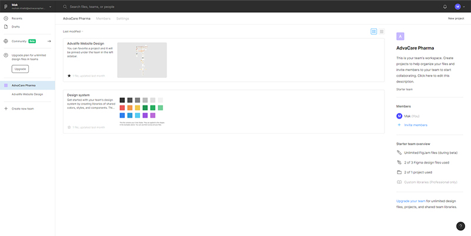Click the purple AdvaCare Pharma team square icon

coord(6,85)
